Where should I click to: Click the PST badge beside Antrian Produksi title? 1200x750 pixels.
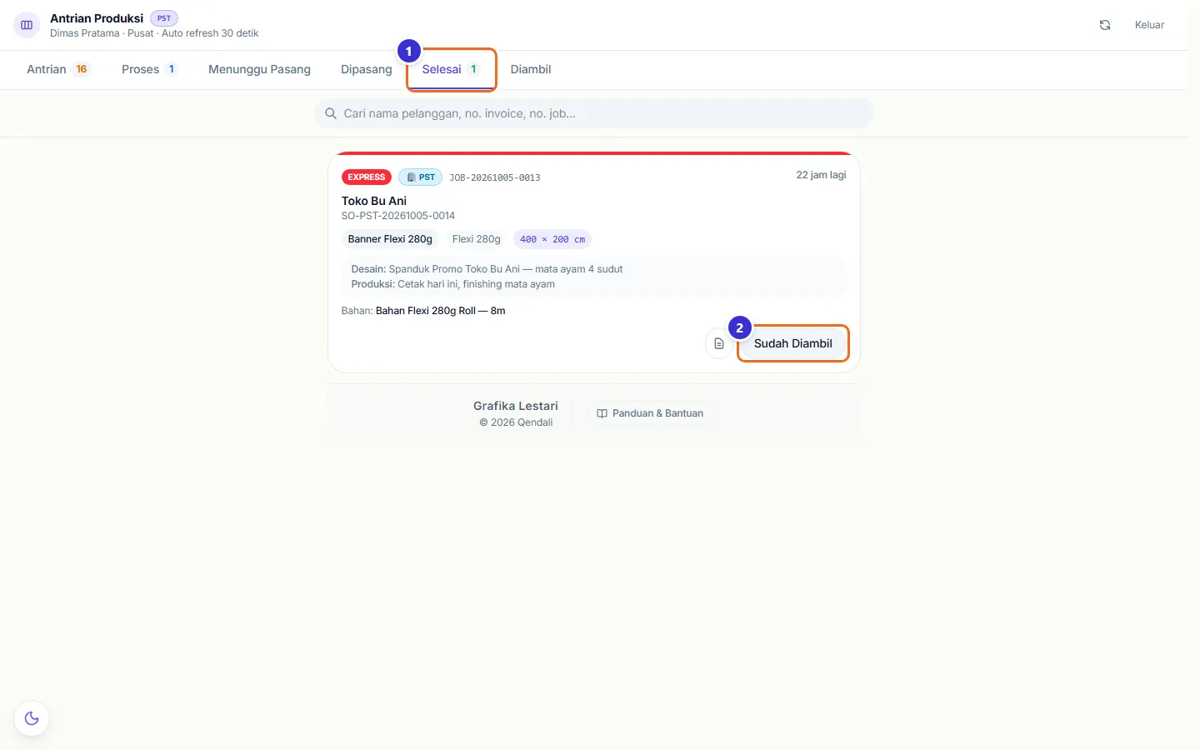(x=164, y=18)
